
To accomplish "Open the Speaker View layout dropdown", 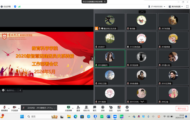I will pyautogui.click(x=176, y=7).
